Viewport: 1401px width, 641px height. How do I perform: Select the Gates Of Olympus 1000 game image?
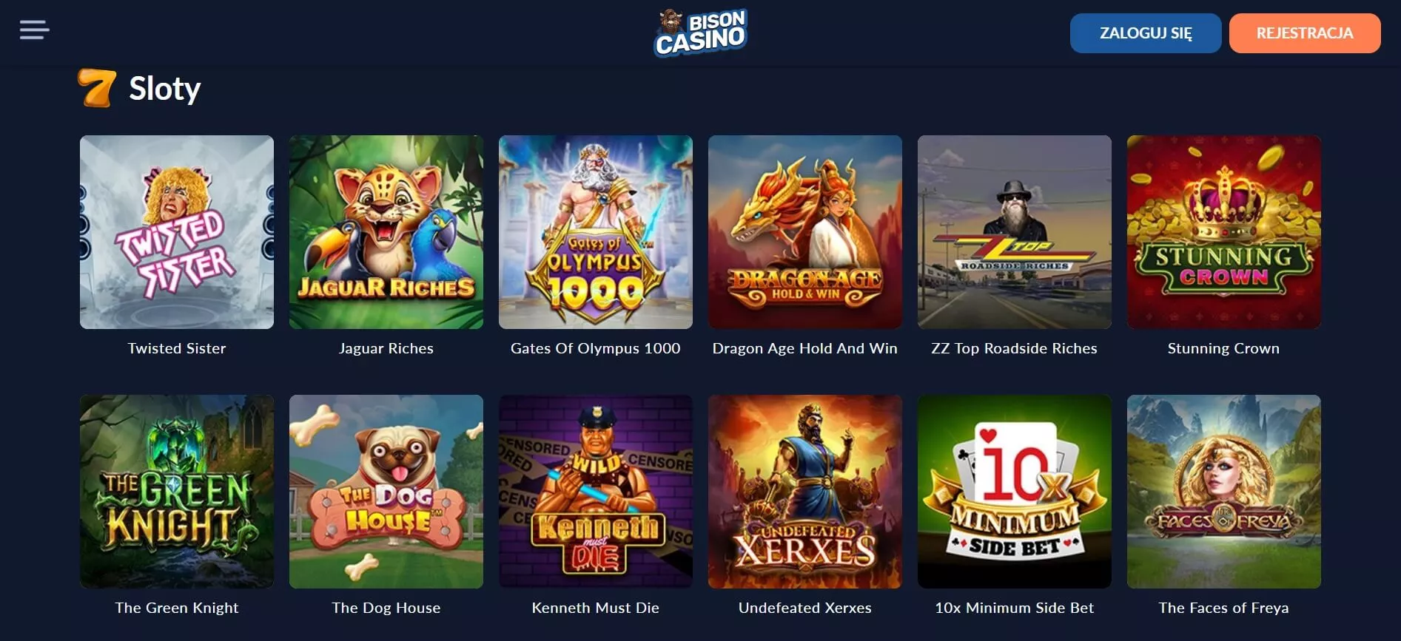[x=596, y=232]
